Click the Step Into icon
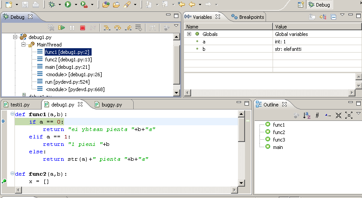Viewport: 362px width, 198px height. click(106, 28)
